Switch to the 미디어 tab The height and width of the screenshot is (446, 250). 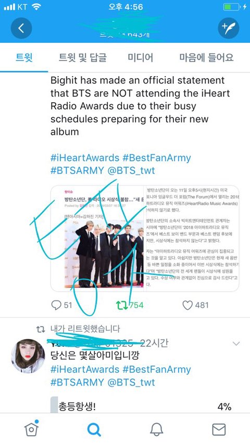[140, 57]
